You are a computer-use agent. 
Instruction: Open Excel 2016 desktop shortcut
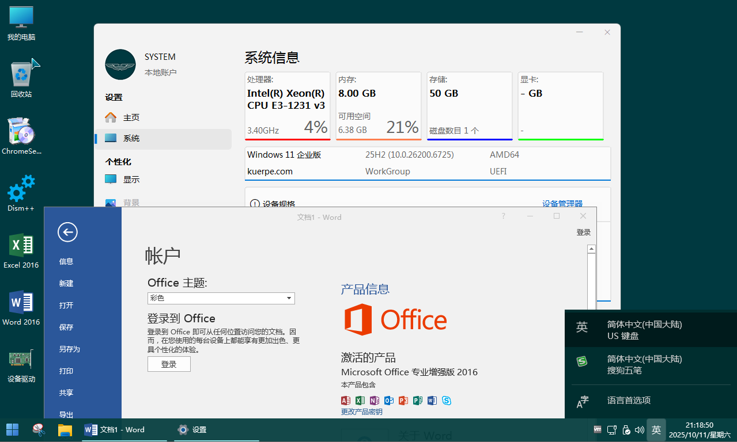21,250
